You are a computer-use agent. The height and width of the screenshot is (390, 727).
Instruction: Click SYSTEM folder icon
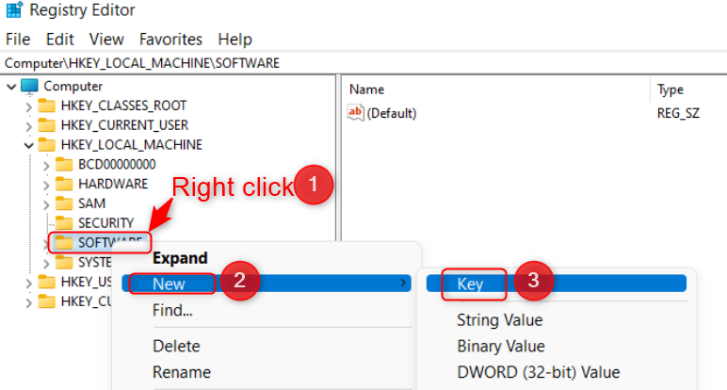click(63, 263)
